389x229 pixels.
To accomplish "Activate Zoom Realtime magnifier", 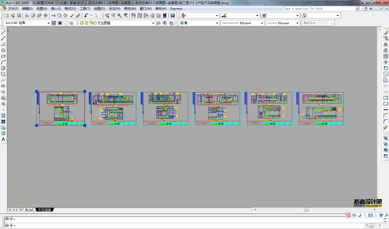I will click(113, 16).
